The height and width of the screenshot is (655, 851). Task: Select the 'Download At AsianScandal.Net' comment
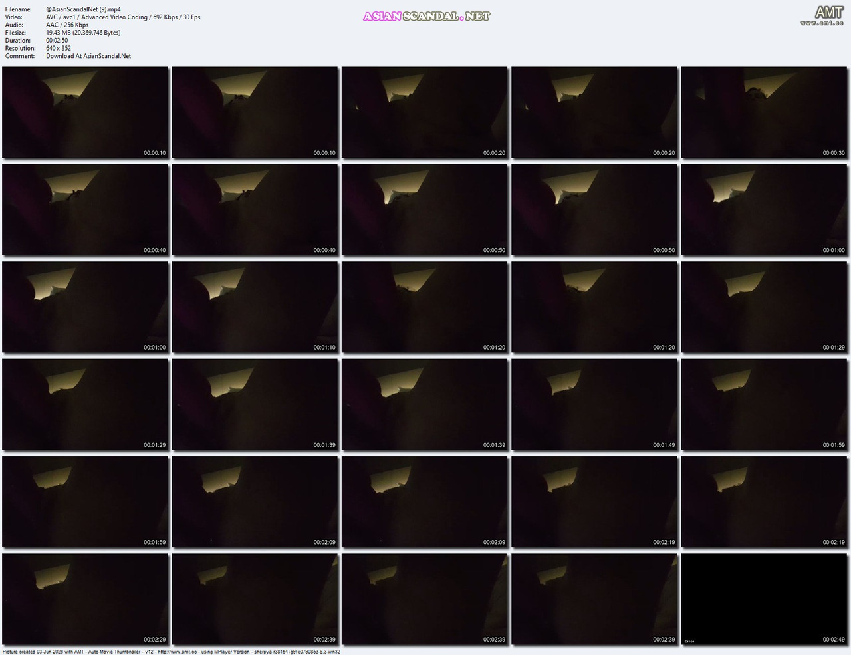(x=88, y=56)
